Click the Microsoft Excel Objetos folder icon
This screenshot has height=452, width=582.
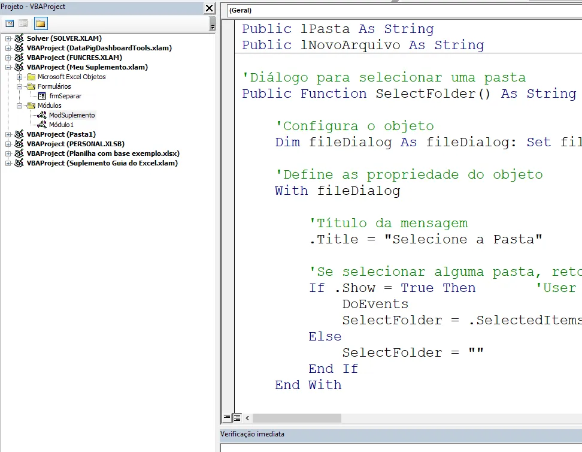(x=31, y=77)
